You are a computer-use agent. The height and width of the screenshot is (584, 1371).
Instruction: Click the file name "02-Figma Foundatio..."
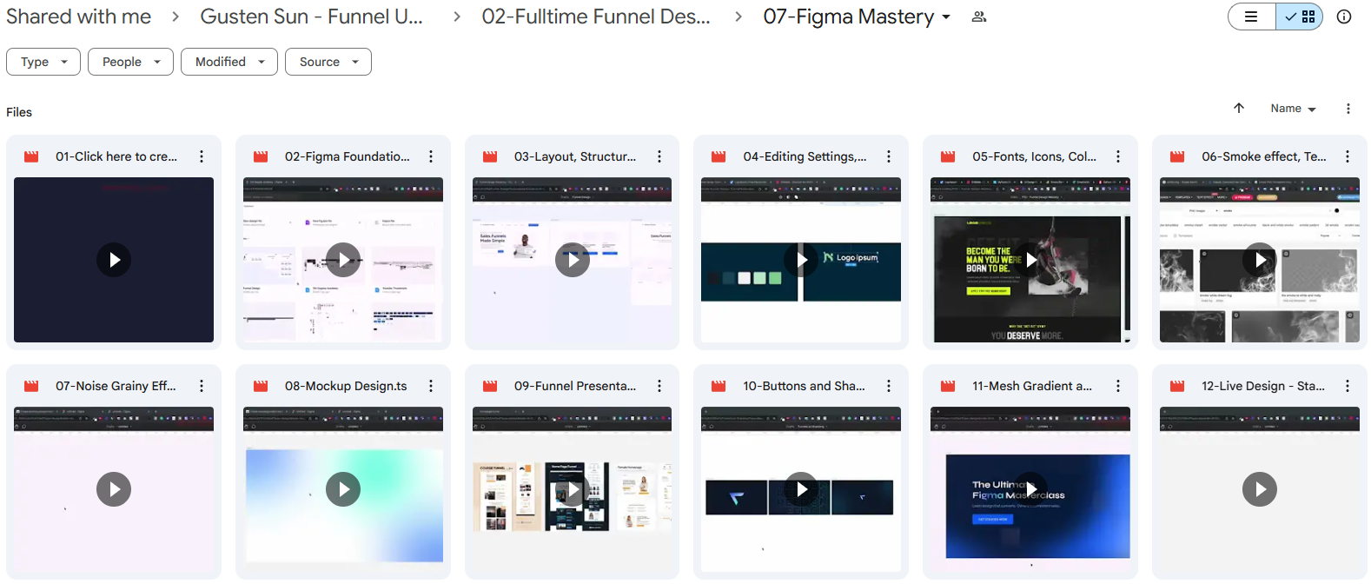[348, 156]
